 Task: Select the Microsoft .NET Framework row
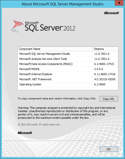(x=68, y=79)
